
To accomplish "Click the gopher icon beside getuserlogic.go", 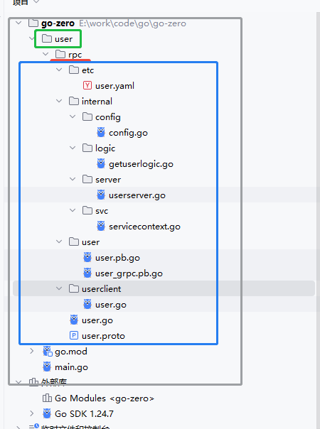I will [x=101, y=163].
